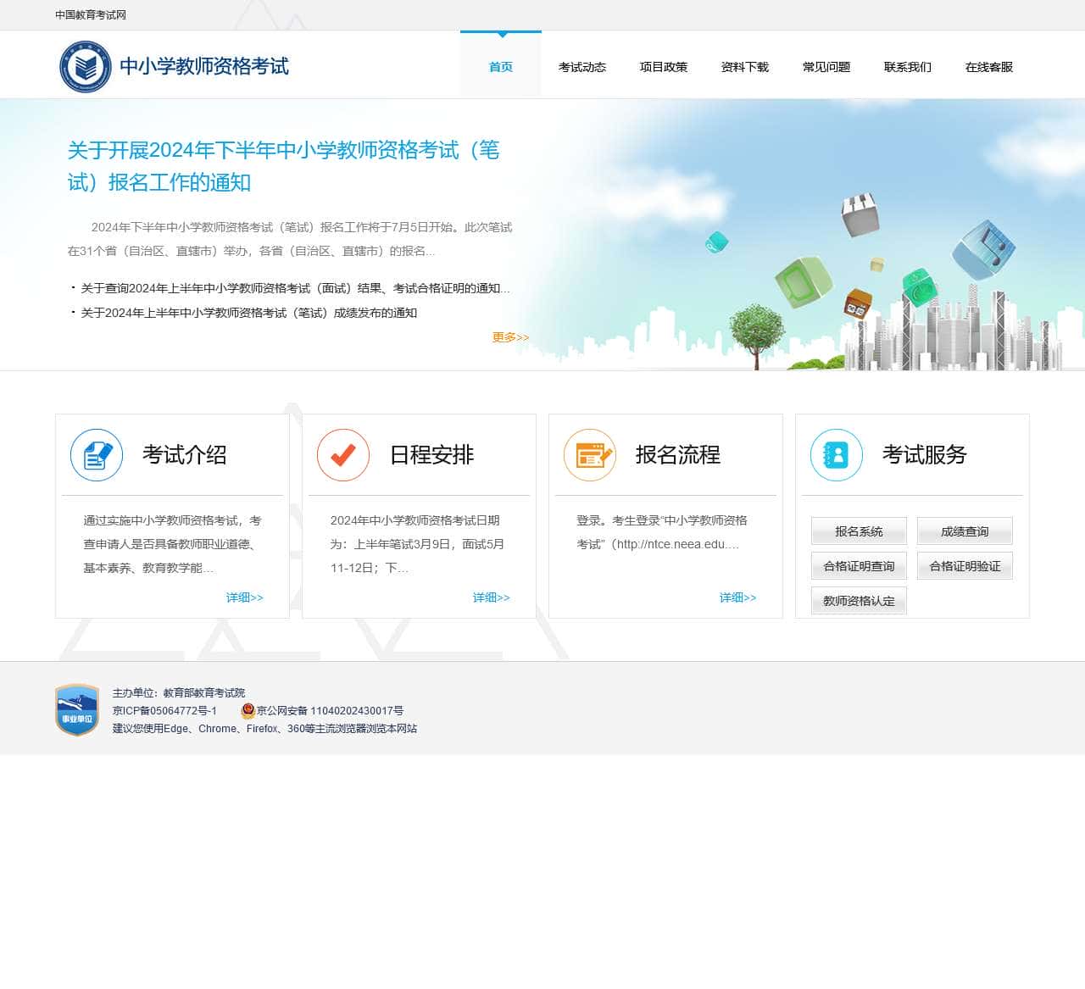The height and width of the screenshot is (989, 1085).
Task: Open the 在线客服 online service entry
Action: (x=988, y=67)
